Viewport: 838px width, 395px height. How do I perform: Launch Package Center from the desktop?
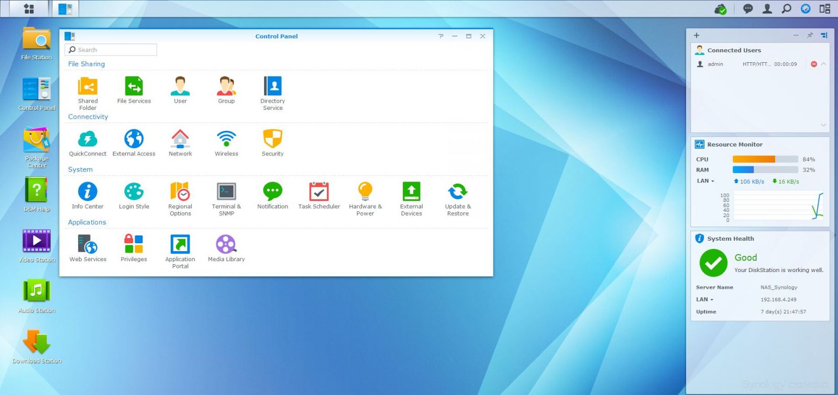[36, 147]
